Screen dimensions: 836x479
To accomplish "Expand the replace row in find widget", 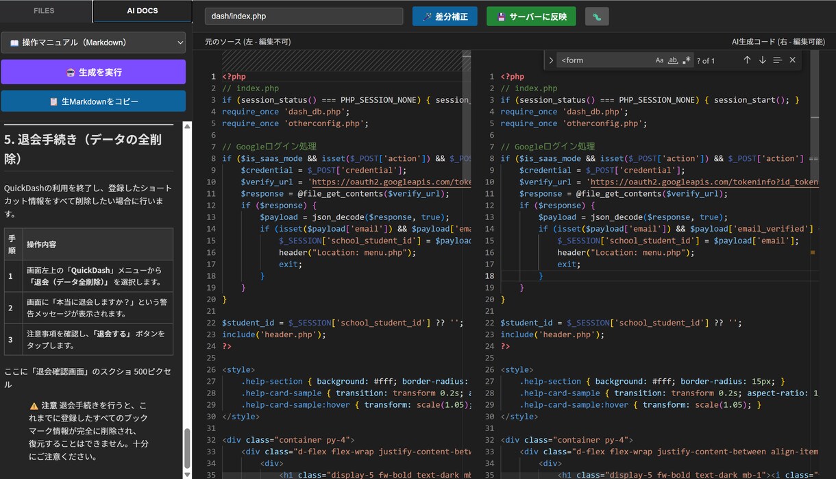I will tap(551, 60).
